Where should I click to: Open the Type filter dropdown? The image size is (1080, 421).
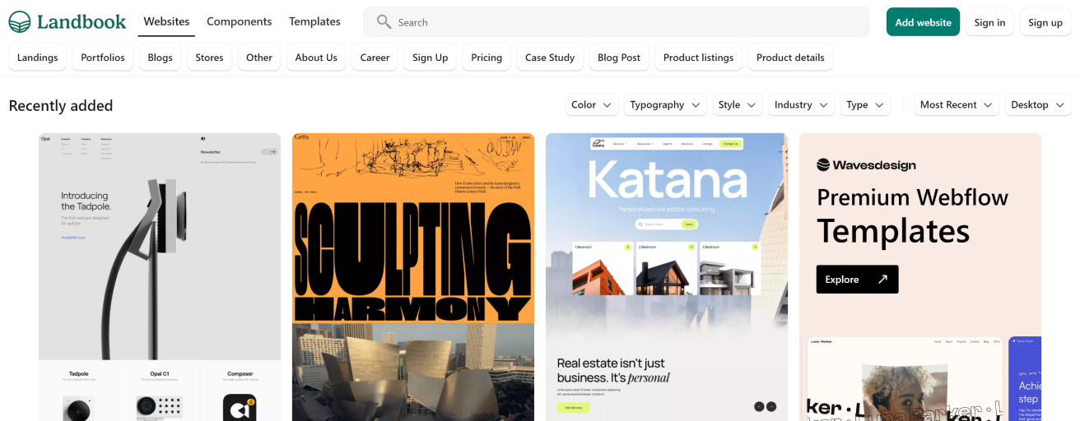point(865,104)
